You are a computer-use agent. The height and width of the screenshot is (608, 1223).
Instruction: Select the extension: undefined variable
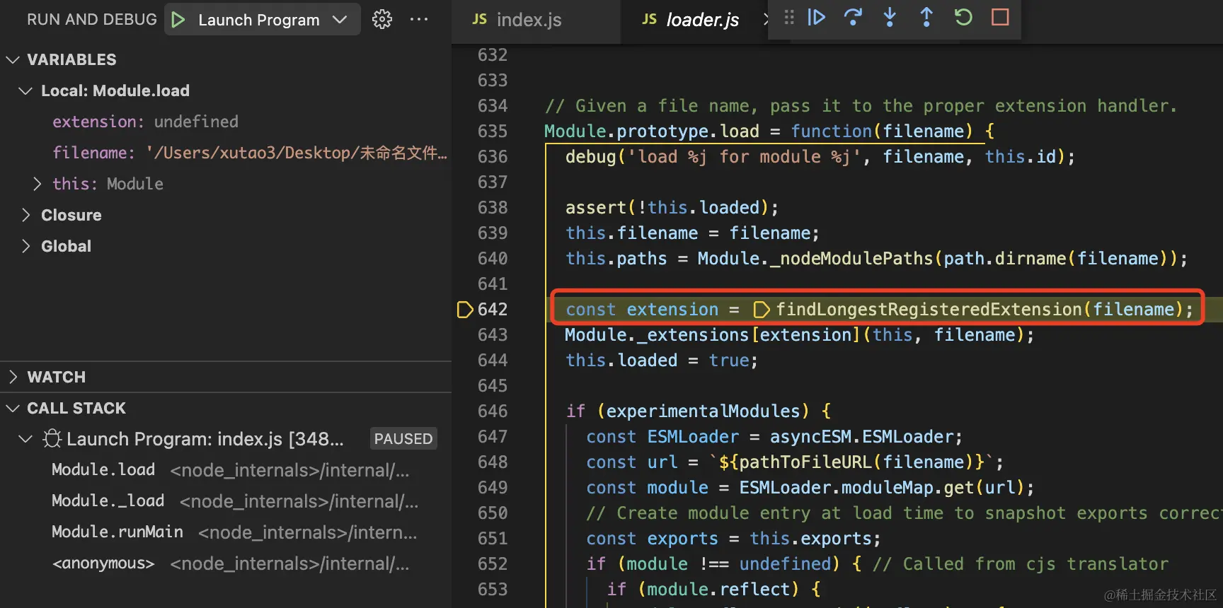226,122
